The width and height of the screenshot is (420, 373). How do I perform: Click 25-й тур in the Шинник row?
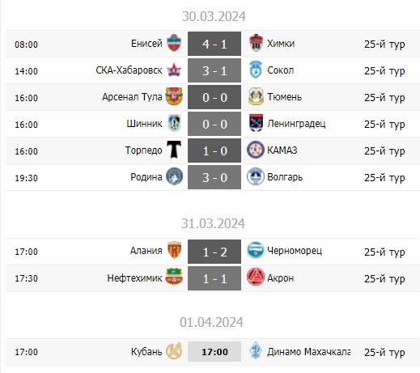[384, 125]
